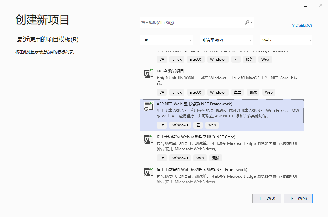Close the create new project dialog
Screen dimensions: 328x217
pyautogui.click(x=320, y=5)
